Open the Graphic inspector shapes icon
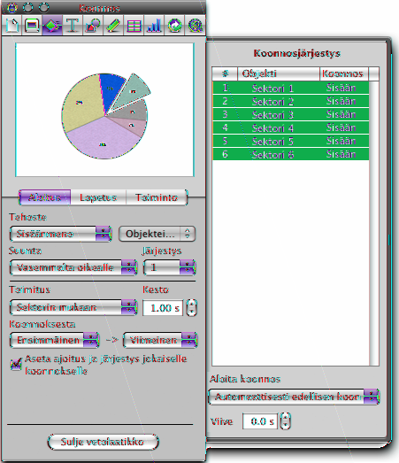Screen dimensions: 399x463 [93, 26]
